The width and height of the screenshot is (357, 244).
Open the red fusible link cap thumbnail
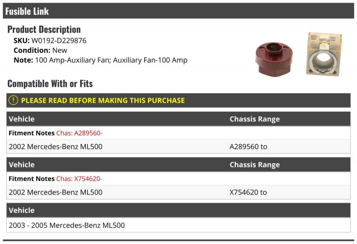click(274, 59)
